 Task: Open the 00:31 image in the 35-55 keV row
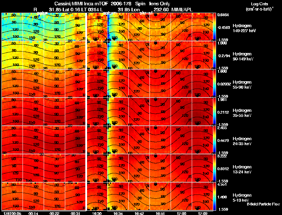(x=75, y=112)
